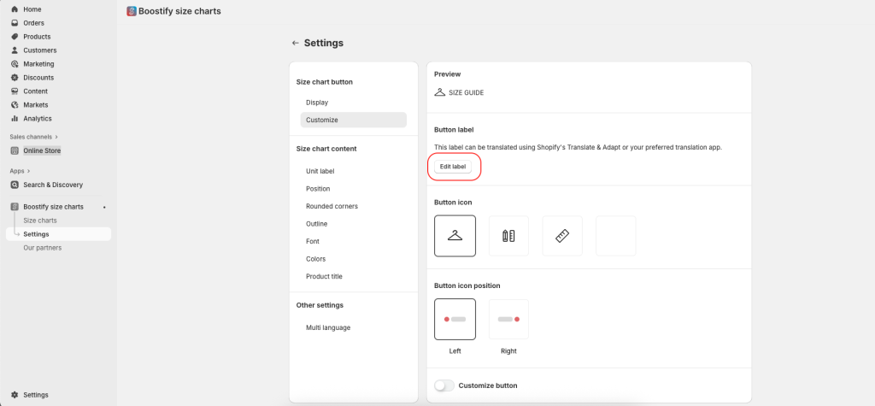The height and width of the screenshot is (406, 875).
Task: Expand the Sales channels section
Action: click(33, 137)
